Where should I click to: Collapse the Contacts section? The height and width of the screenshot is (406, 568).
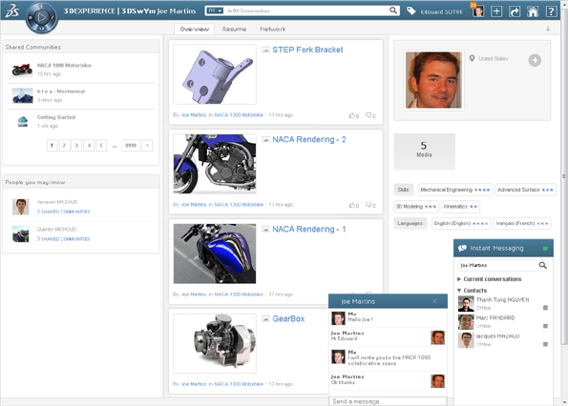tap(472, 291)
